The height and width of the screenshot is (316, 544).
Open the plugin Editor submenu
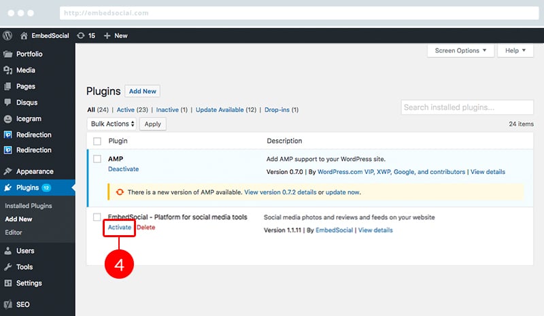[x=14, y=232]
